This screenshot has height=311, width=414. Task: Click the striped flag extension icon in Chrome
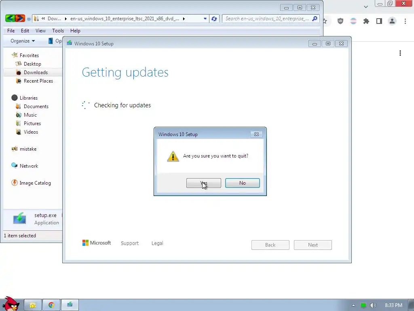pos(353,21)
